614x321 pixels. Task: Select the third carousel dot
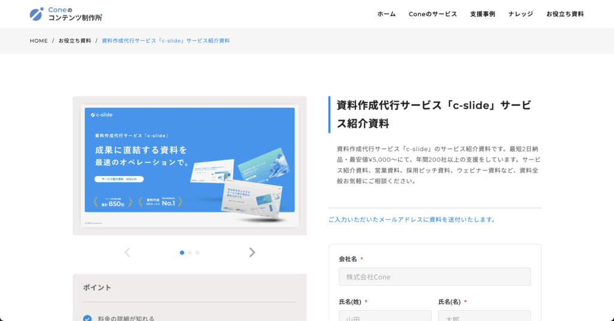point(197,253)
